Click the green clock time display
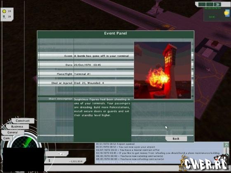Screen dimensions: 231x173 (x=212, y=17)
